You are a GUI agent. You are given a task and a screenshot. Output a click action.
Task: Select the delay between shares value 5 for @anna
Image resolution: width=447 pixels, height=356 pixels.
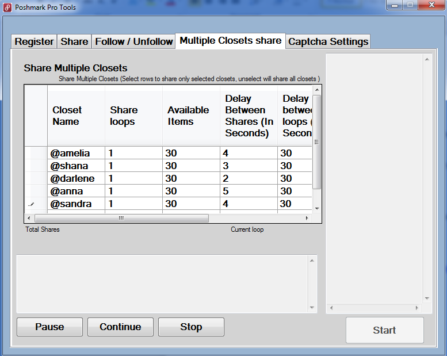(249, 191)
